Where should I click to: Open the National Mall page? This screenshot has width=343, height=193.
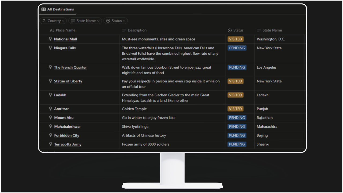[65, 39]
